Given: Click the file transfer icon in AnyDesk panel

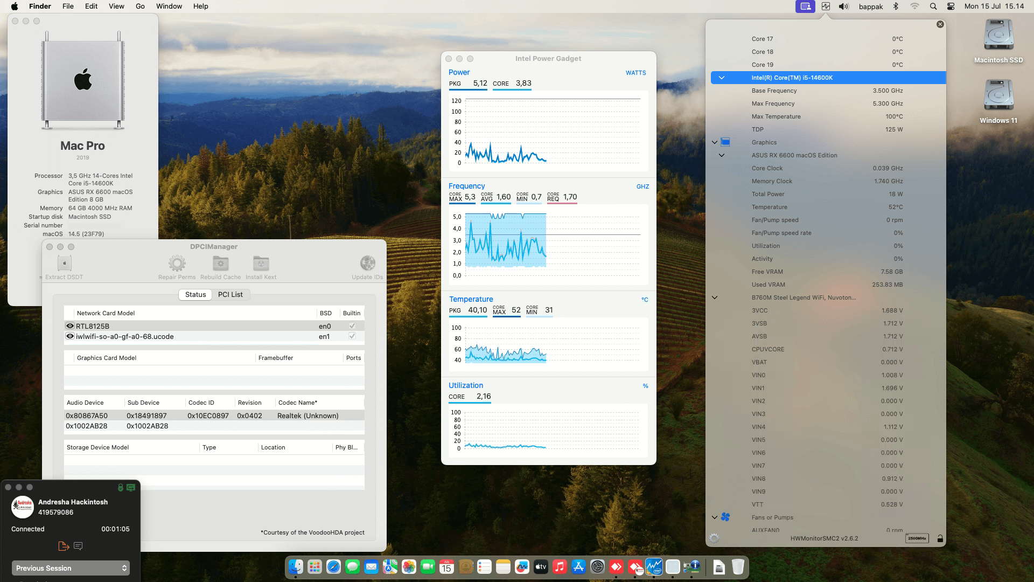Looking at the screenshot, I should 64,546.
